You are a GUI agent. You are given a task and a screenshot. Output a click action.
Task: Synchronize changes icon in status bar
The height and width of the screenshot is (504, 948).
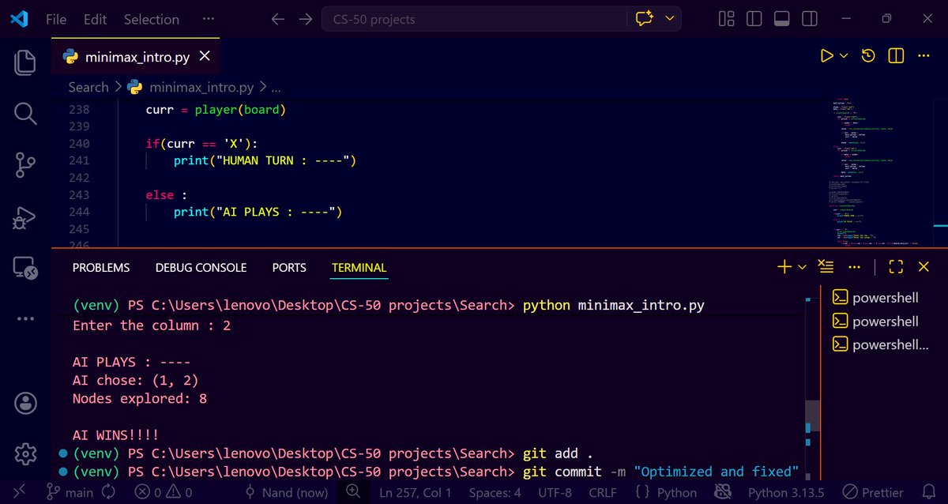(x=108, y=492)
